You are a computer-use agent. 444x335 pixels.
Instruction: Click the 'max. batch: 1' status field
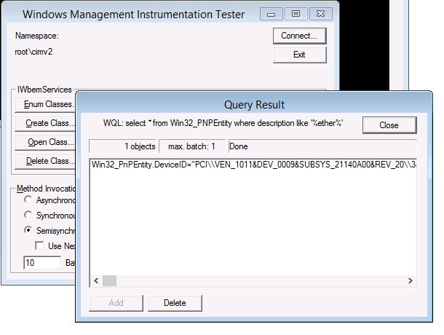[x=192, y=146]
